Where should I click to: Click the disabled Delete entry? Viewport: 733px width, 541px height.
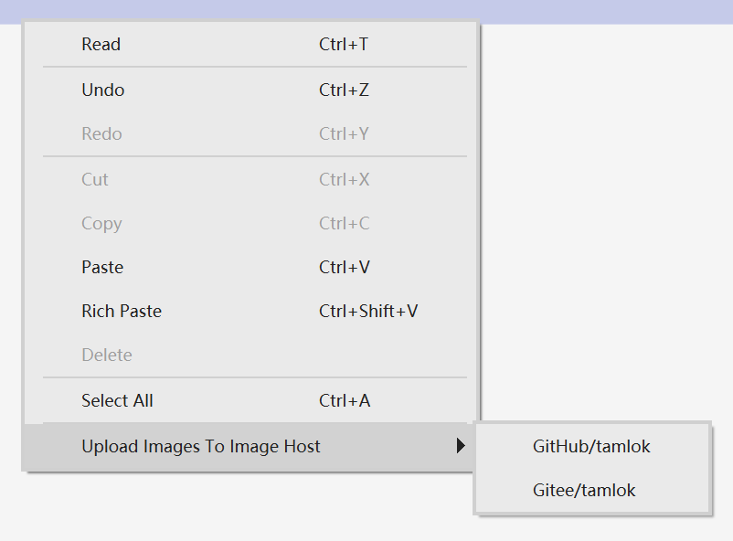click(250, 355)
